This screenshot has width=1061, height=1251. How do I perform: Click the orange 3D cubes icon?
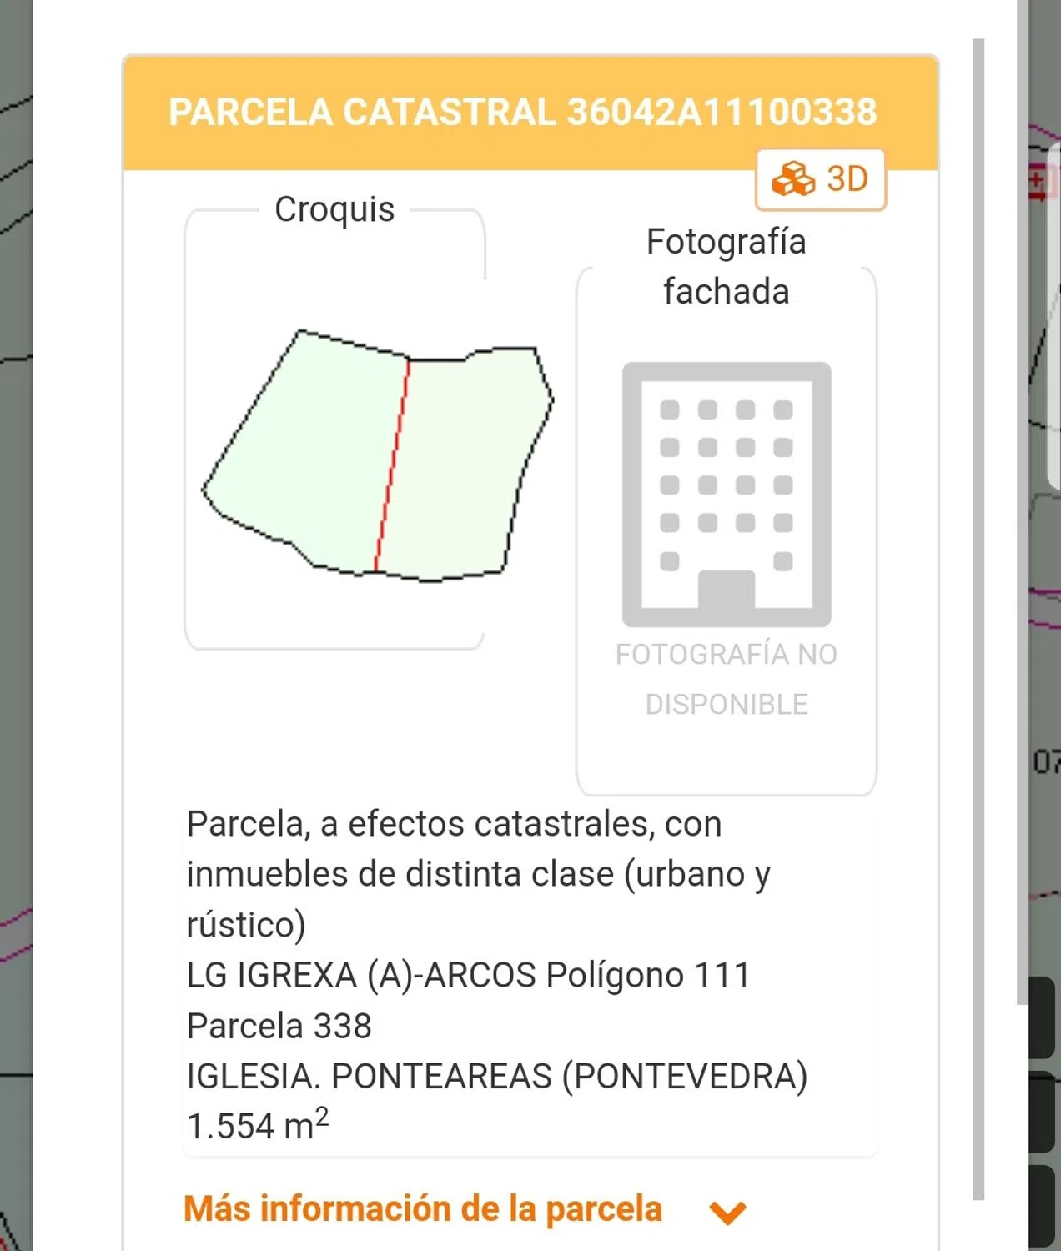792,179
